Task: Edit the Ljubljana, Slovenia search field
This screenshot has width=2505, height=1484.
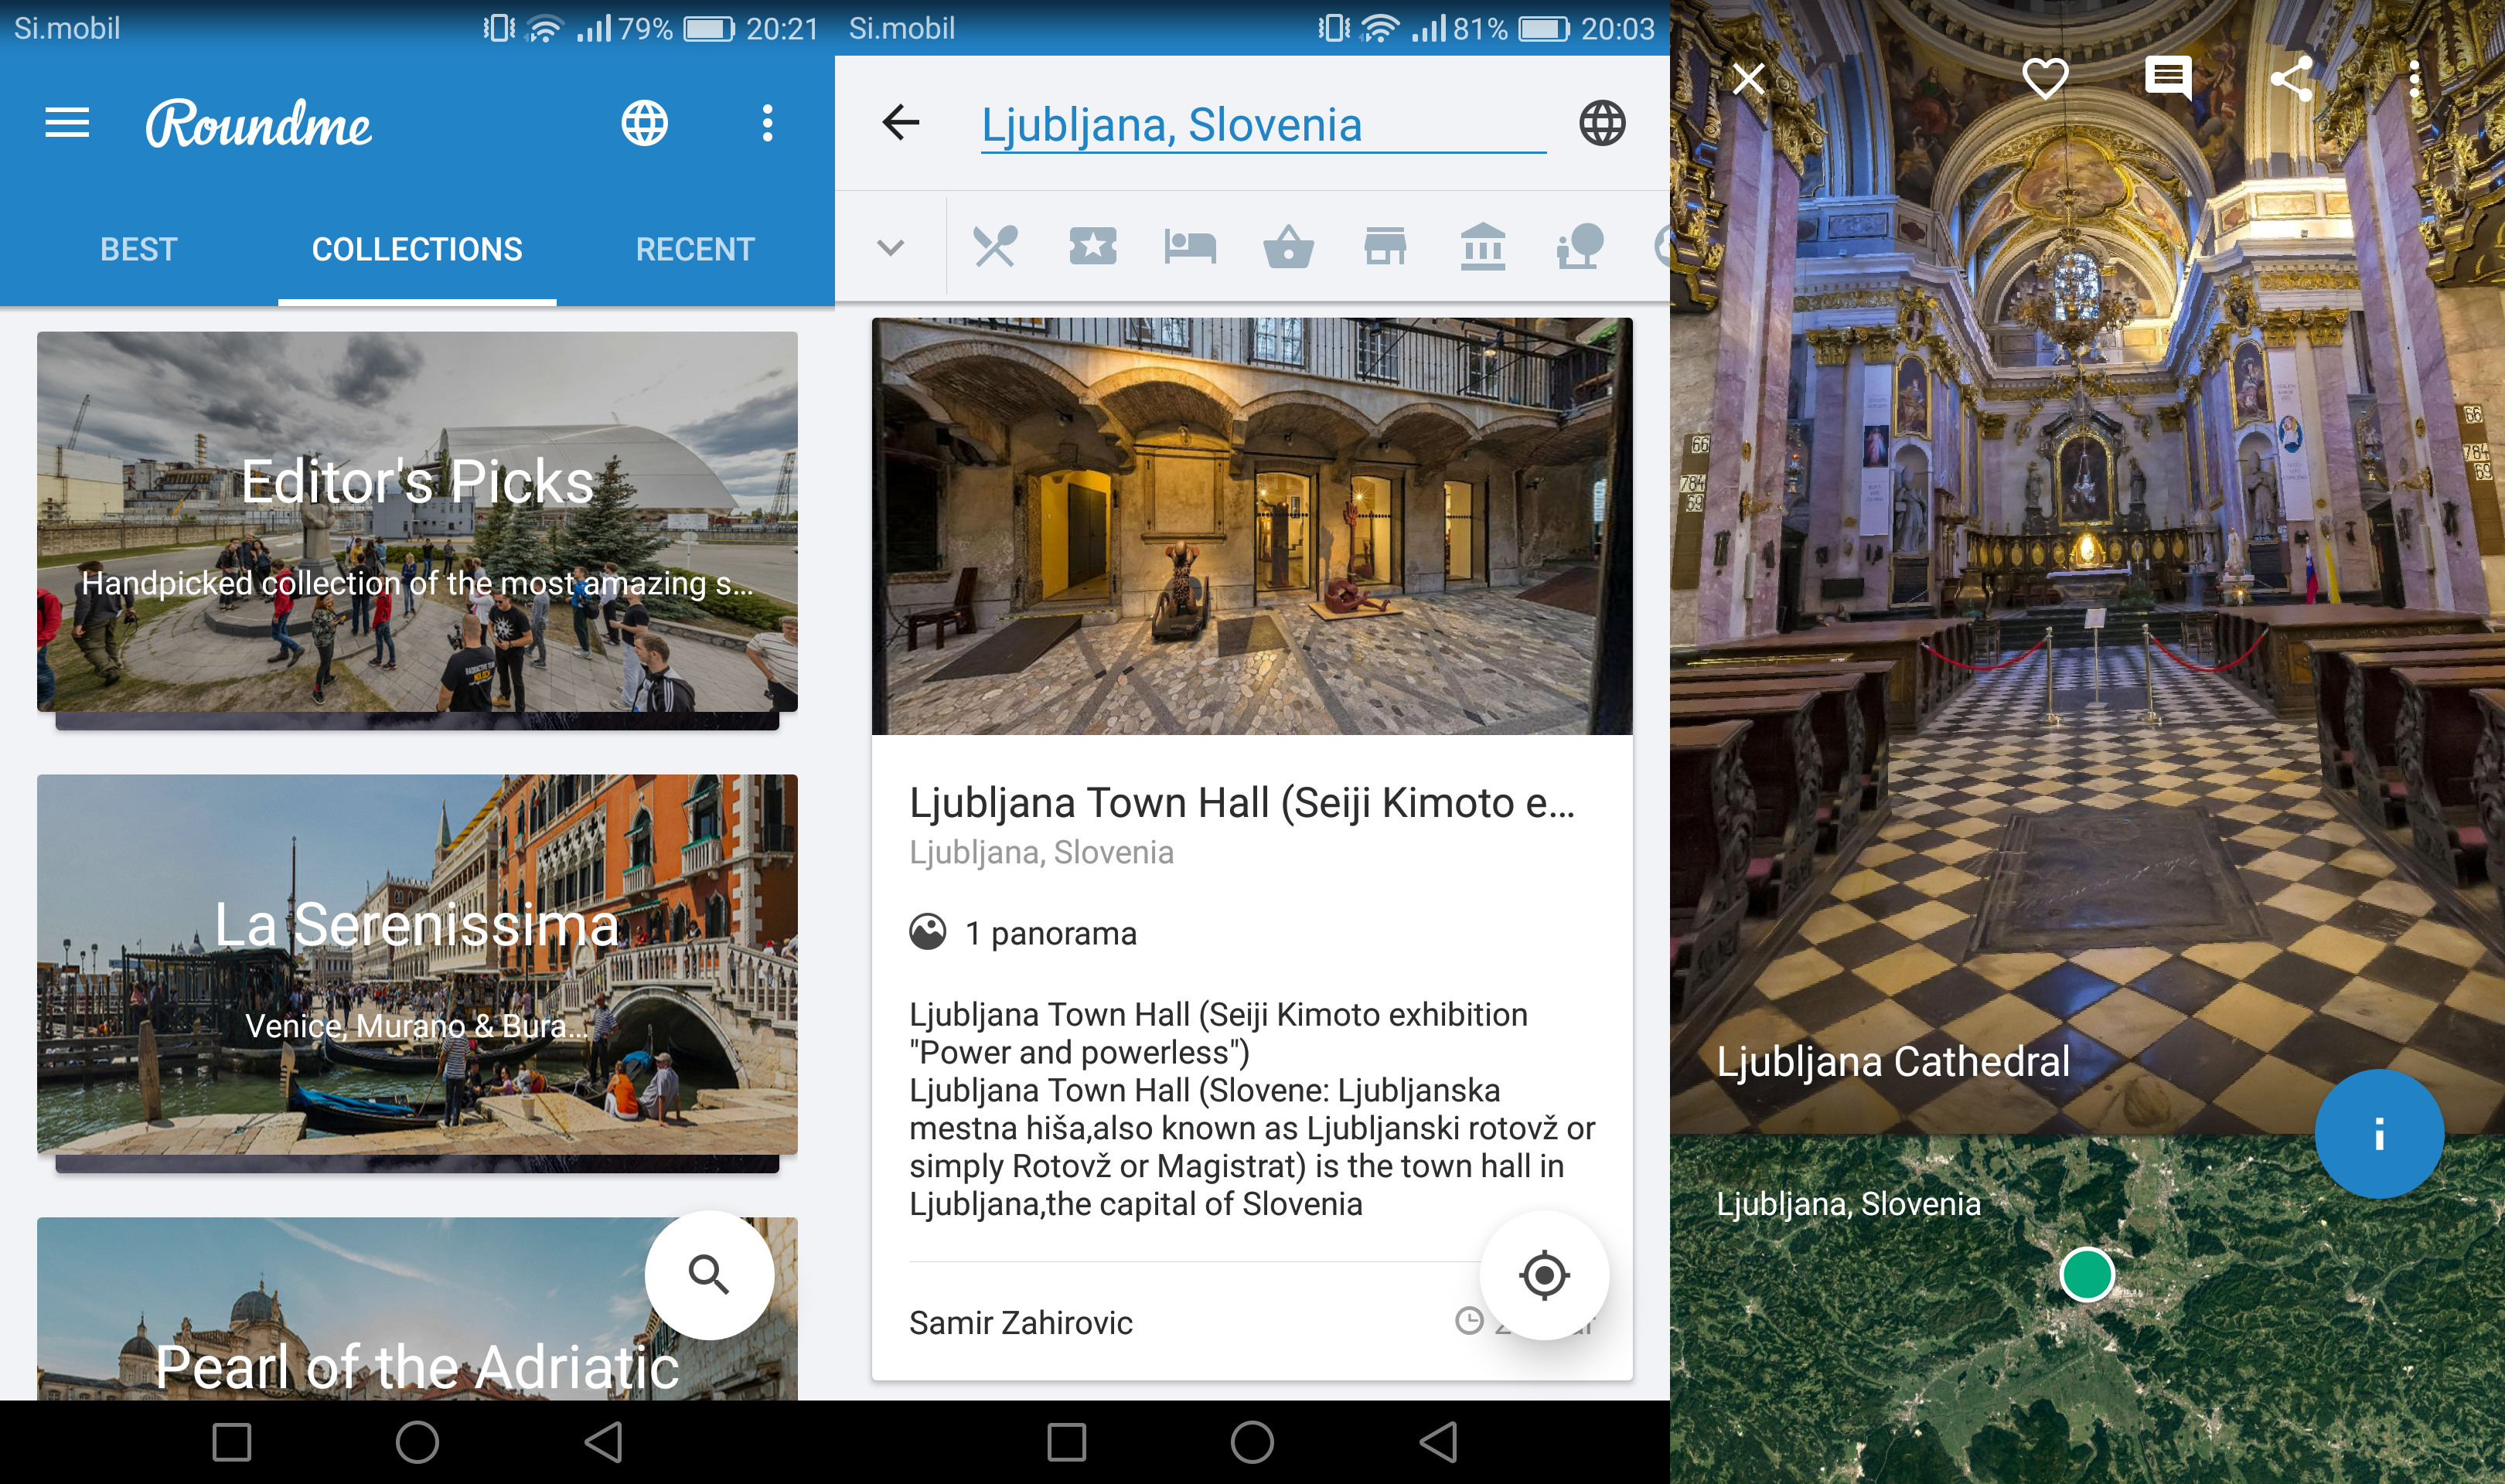Action: [x=1263, y=126]
